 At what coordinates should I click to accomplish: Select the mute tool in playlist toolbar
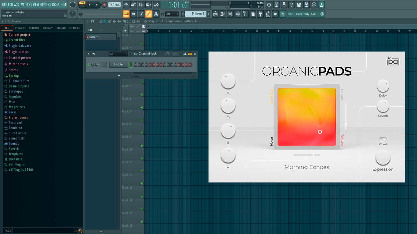click(114, 21)
